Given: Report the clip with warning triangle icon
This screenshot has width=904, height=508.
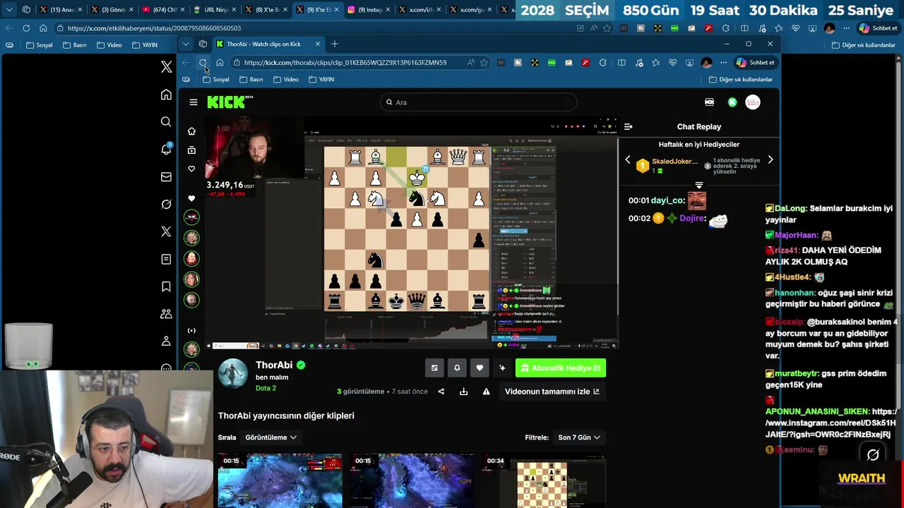Looking at the screenshot, I should [486, 392].
